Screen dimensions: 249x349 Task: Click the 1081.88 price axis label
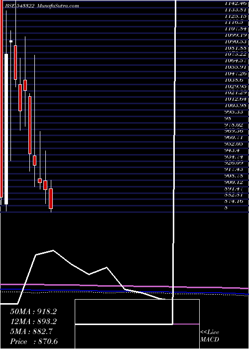(x=235, y=48)
